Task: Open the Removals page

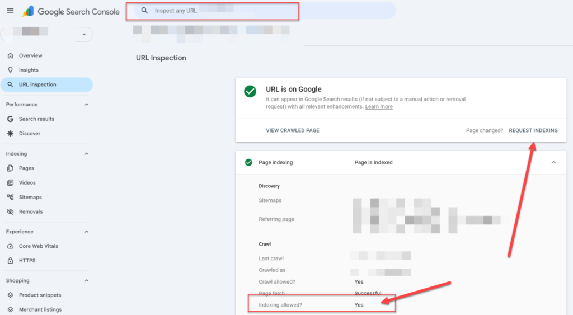Action: coord(31,211)
